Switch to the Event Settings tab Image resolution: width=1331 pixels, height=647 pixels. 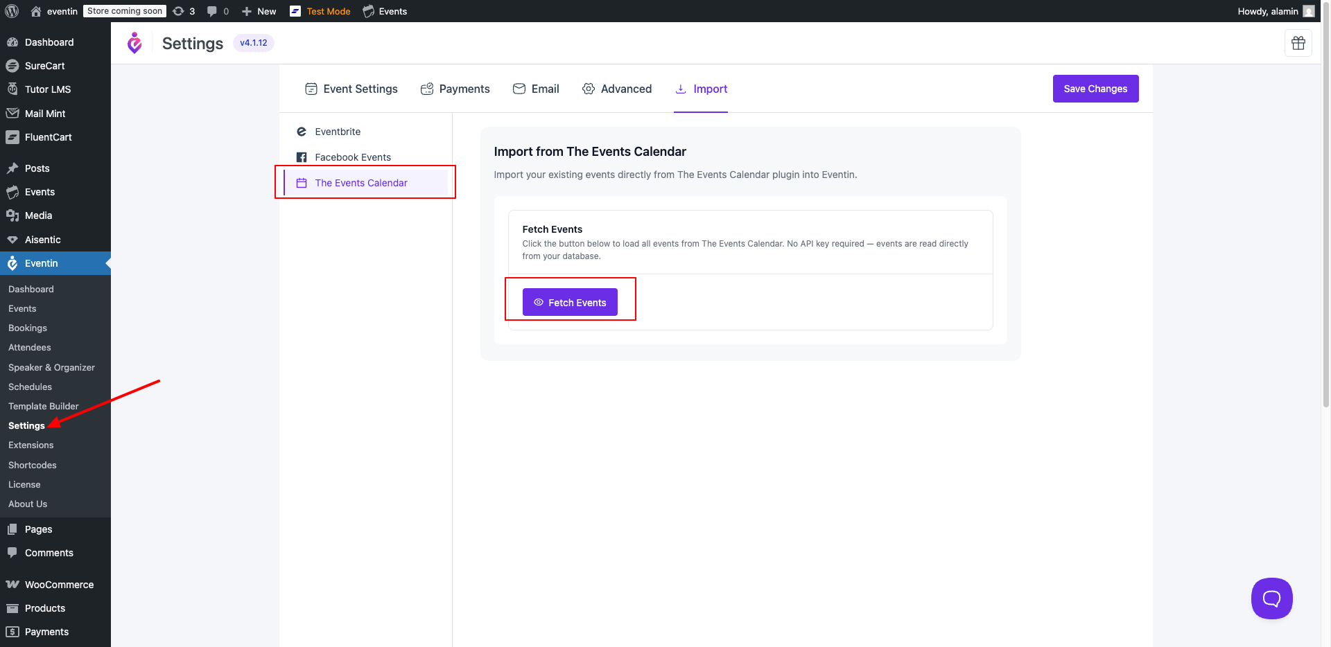pyautogui.click(x=351, y=89)
